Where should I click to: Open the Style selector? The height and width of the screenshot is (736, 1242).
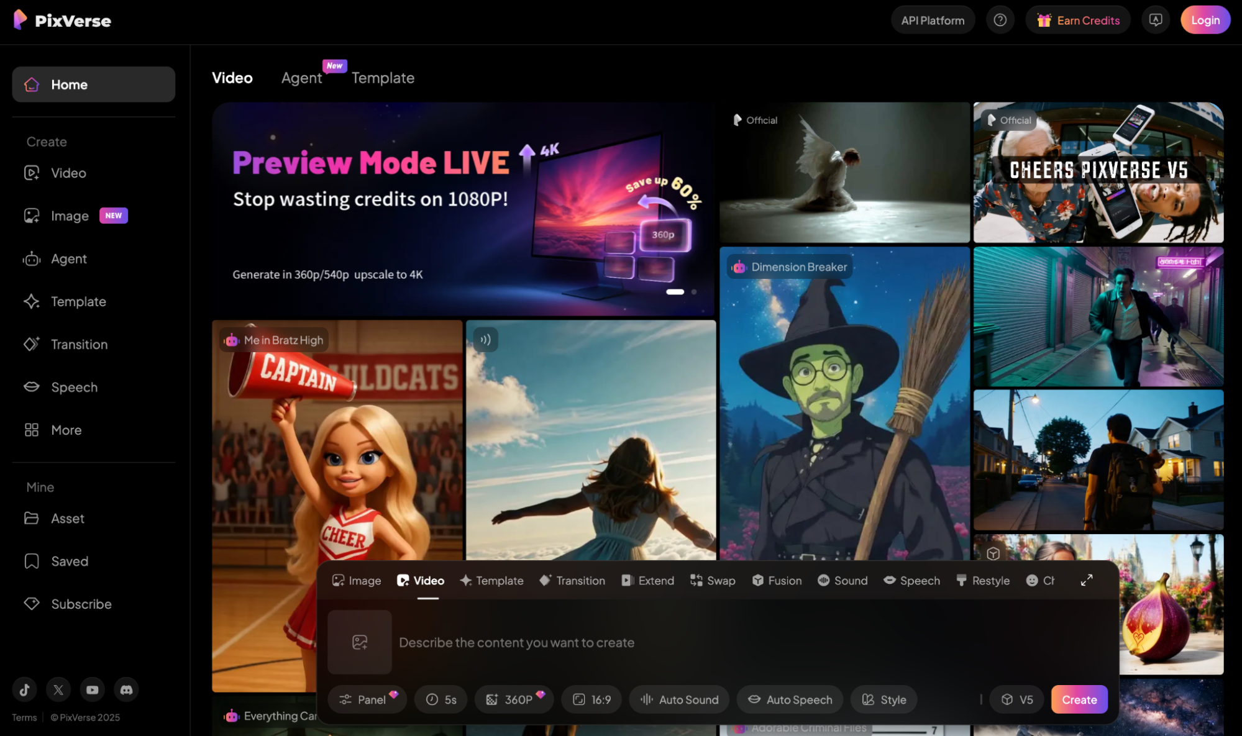[x=884, y=699]
